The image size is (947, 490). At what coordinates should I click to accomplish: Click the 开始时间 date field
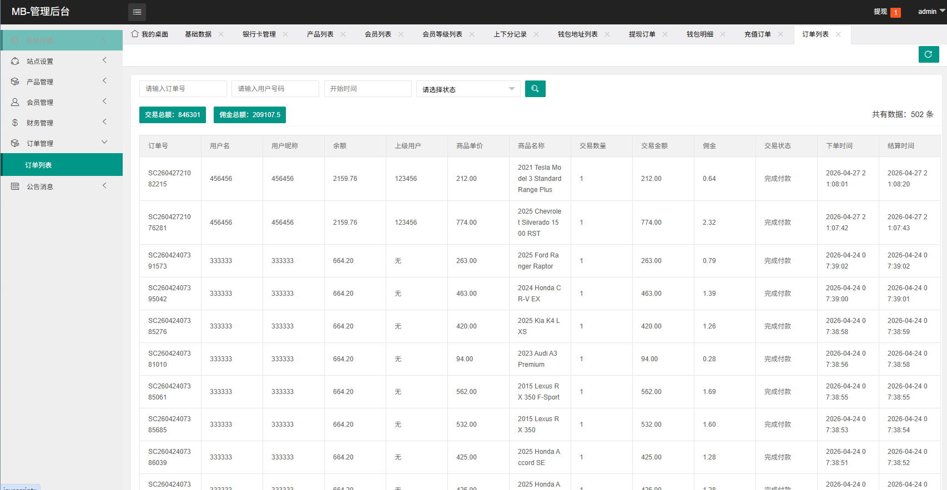(368, 89)
